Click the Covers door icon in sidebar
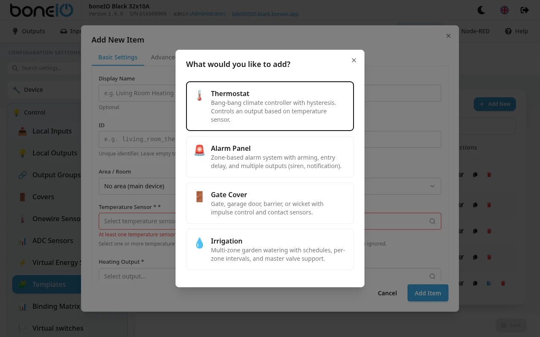This screenshot has height=337, width=540. pyautogui.click(x=23, y=197)
